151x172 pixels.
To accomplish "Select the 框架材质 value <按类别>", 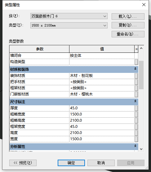I will (x=102, y=88).
